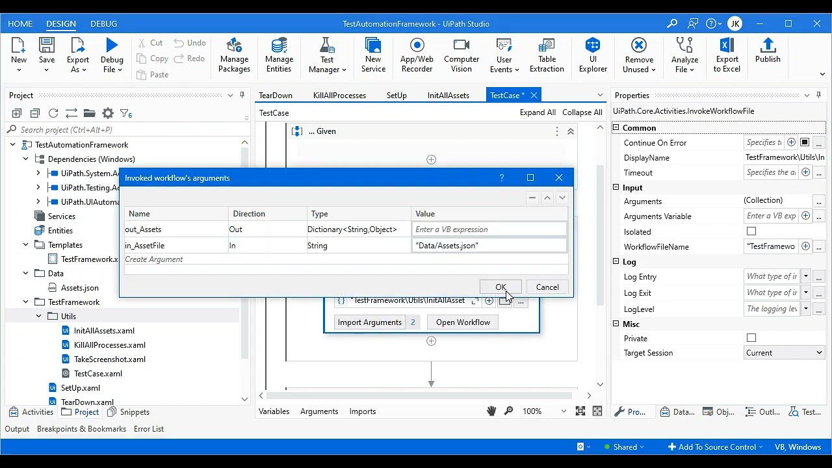
Task: Open Test Manager ribbon icon
Action: tap(327, 46)
